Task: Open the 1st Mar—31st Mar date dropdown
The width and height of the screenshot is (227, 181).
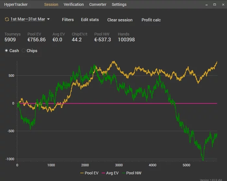Action: point(28,19)
